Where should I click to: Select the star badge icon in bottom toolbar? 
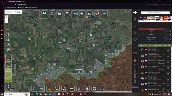point(42,89)
